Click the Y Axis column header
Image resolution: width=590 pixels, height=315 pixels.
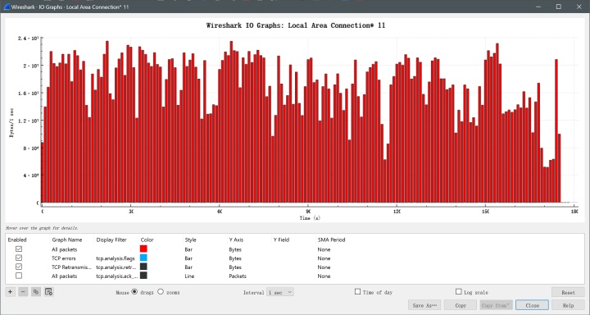[236, 240]
